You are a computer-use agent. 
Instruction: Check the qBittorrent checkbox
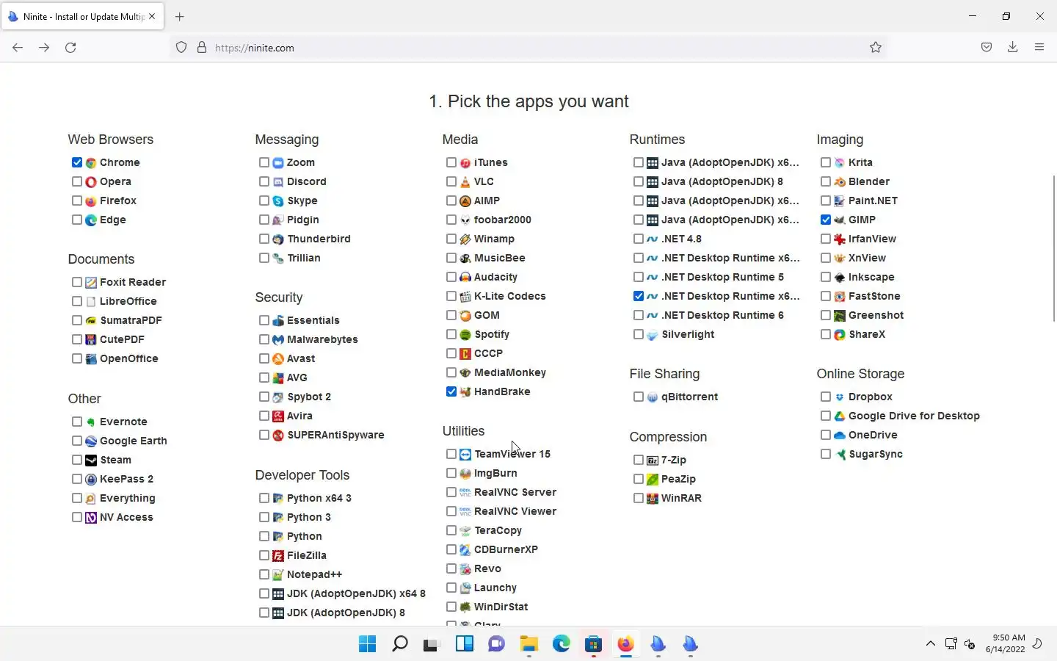[639, 397]
